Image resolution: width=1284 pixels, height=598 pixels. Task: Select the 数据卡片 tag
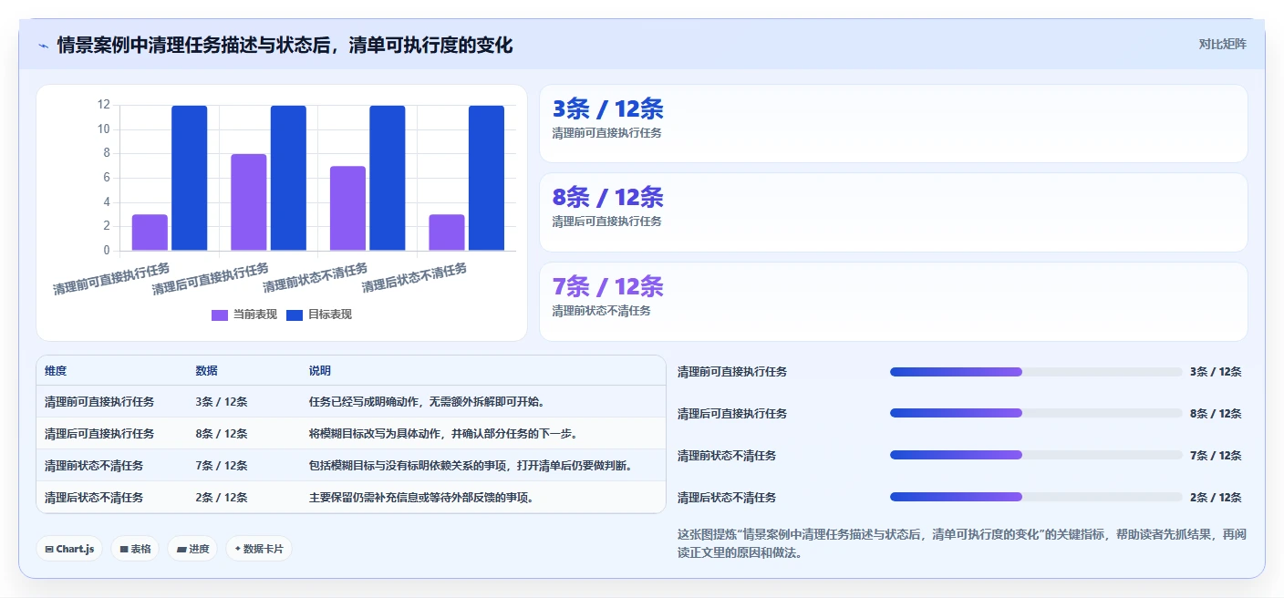click(259, 549)
